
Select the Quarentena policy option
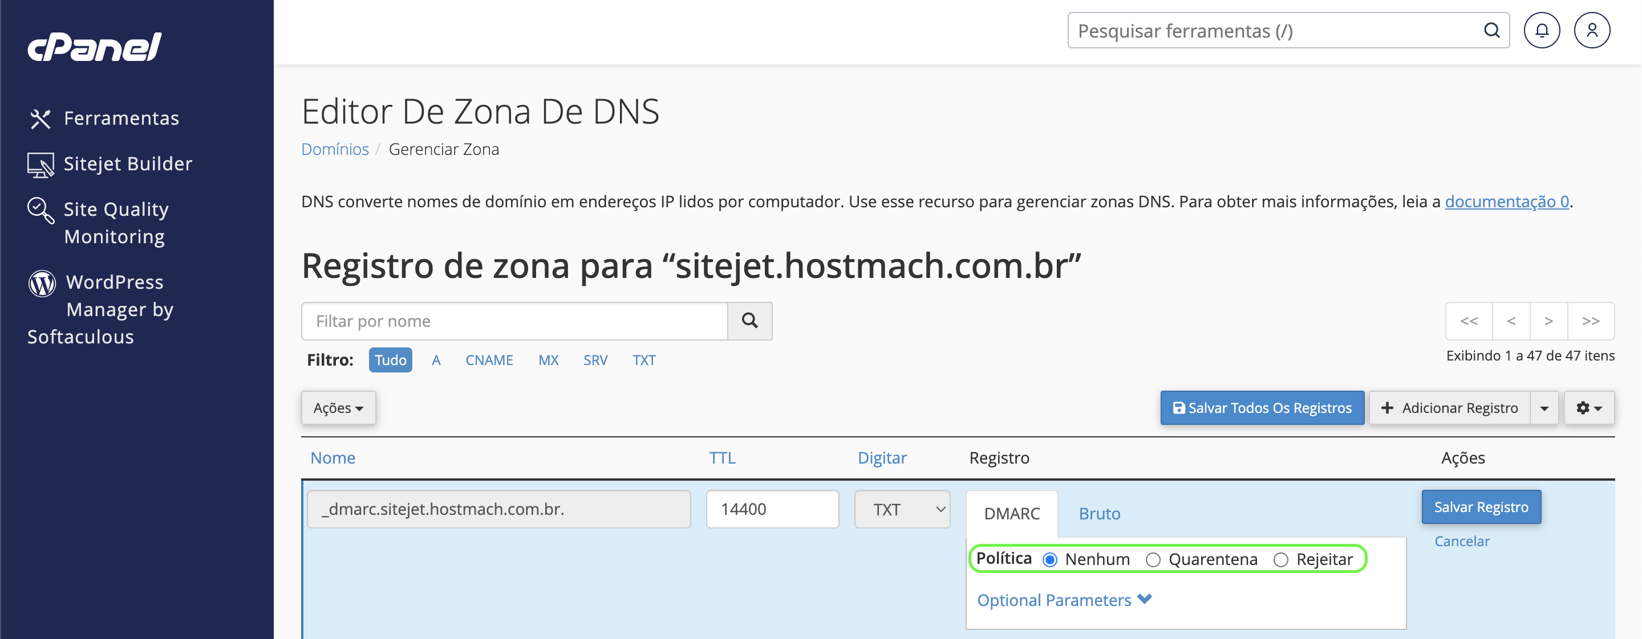pyautogui.click(x=1153, y=559)
